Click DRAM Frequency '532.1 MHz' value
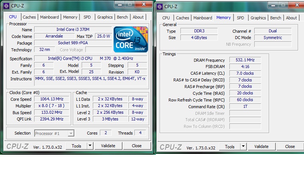Screen dimensions: 304x171 (245, 60)
